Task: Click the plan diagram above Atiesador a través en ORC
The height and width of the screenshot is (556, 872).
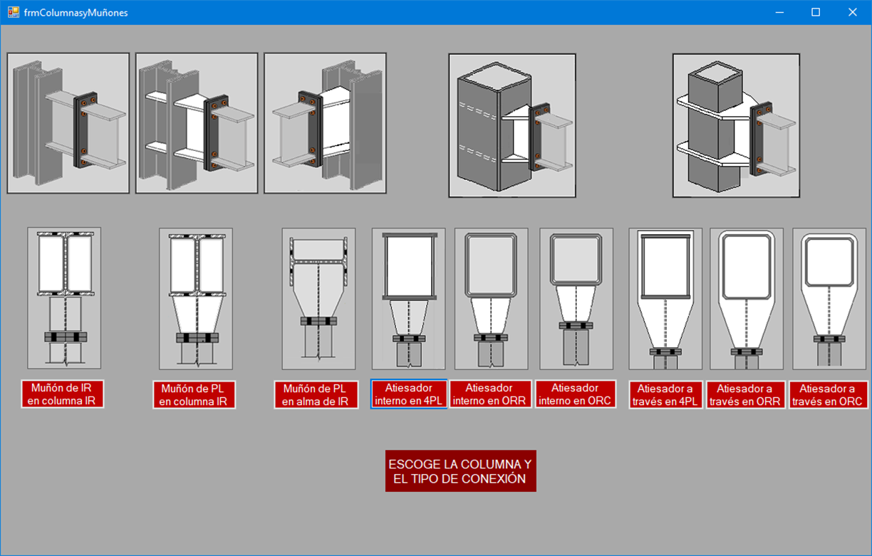Action: coord(829,299)
